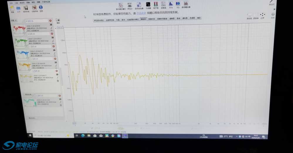The height and width of the screenshot is (153, 293).
Task: Save all measurements with the floppy disk icon
Action: pos(26,8)
